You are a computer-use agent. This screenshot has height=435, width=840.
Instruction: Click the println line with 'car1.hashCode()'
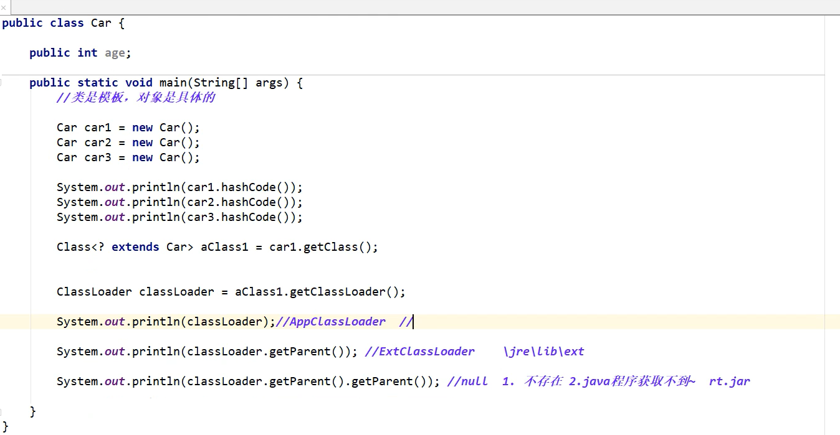click(x=179, y=187)
